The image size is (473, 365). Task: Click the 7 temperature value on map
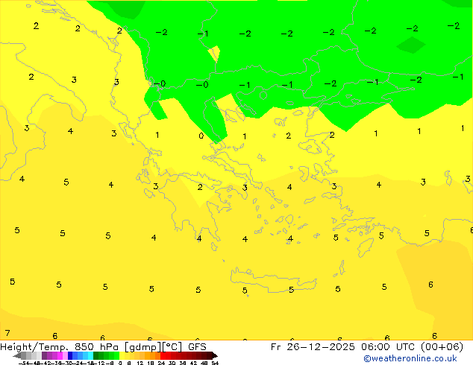coord(7,333)
